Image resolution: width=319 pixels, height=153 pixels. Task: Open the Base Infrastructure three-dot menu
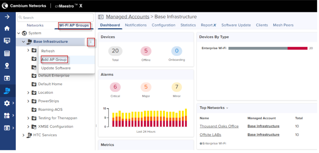point(91,42)
